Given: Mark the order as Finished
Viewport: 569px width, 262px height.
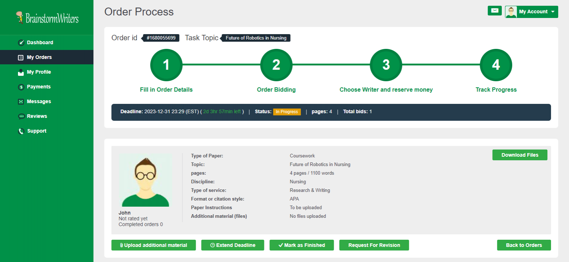Looking at the screenshot, I should tap(301, 245).
